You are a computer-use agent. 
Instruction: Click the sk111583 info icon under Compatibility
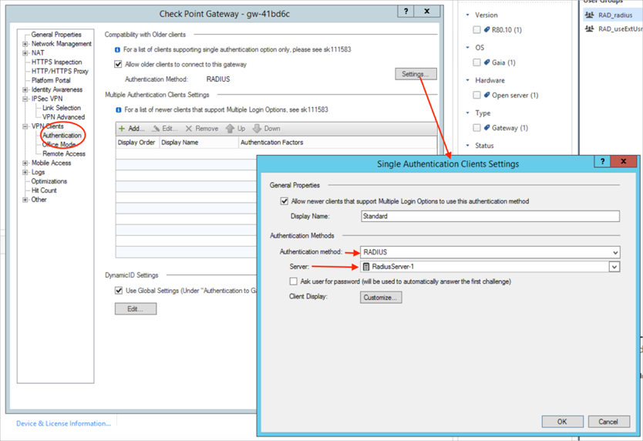pos(117,49)
